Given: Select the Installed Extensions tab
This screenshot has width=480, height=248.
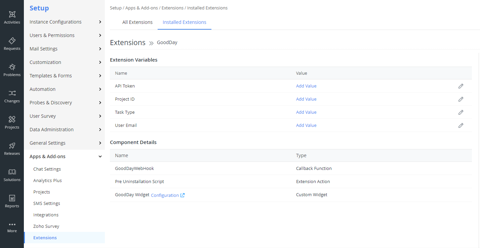Looking at the screenshot, I should click(x=184, y=22).
